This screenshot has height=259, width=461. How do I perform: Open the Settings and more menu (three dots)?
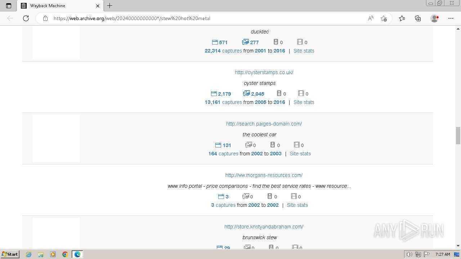pos(451,18)
